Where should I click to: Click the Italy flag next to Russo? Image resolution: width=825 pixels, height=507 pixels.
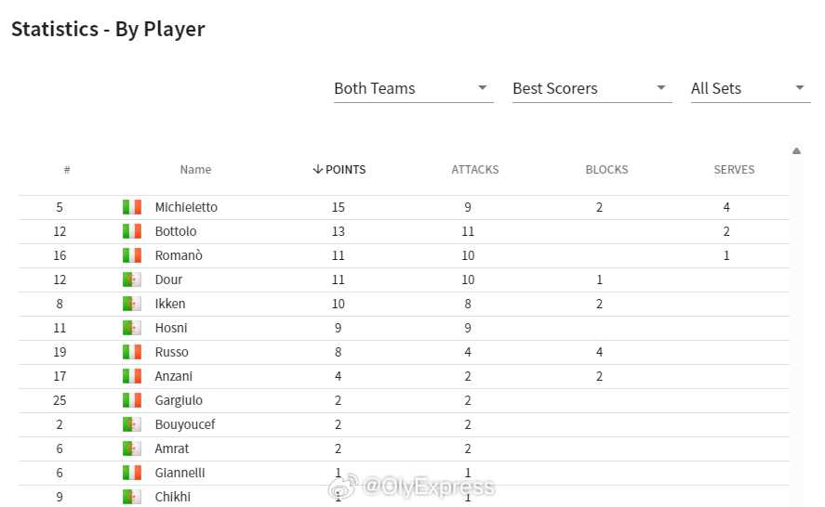pyautogui.click(x=132, y=352)
